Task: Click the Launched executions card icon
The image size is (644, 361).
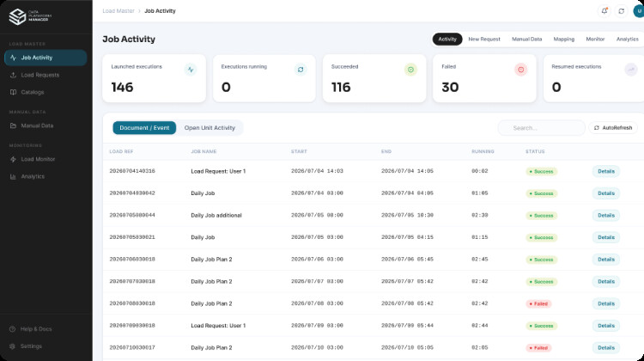Action: point(191,70)
